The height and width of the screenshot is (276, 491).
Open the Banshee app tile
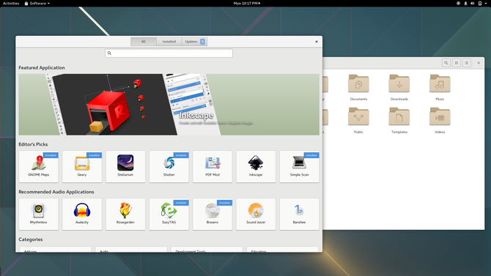[299, 214]
